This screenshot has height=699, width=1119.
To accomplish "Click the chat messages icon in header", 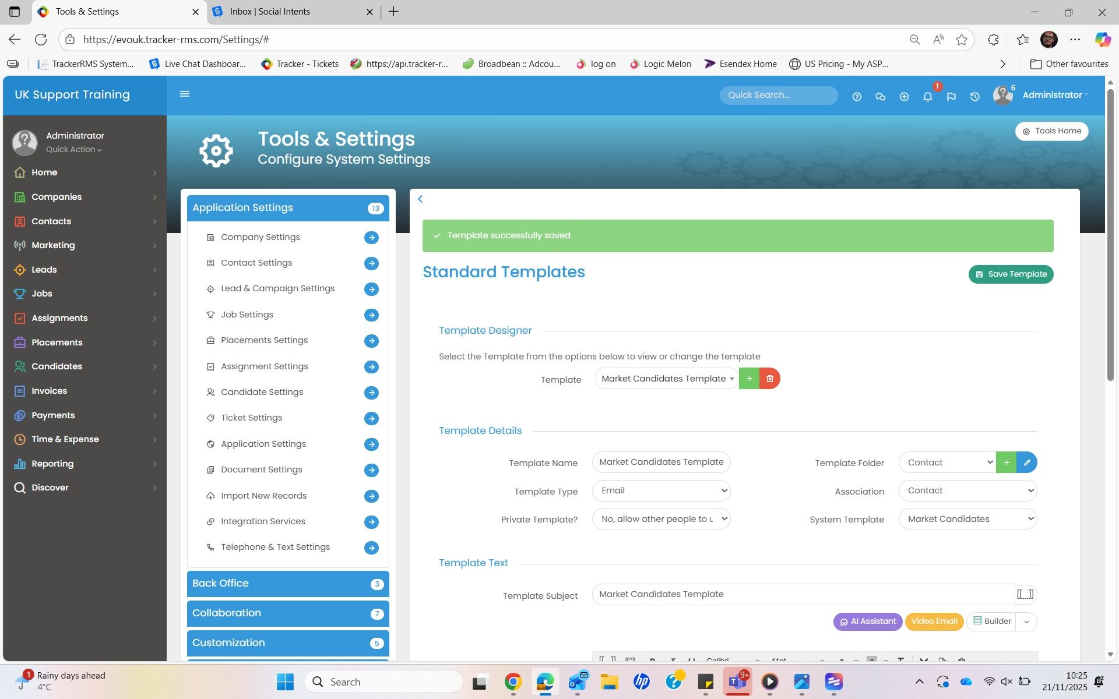I will click(x=880, y=97).
